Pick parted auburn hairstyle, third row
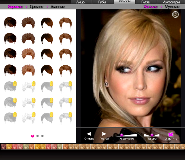The width and height of the screenshot is (185, 160). [x=65, y=54]
